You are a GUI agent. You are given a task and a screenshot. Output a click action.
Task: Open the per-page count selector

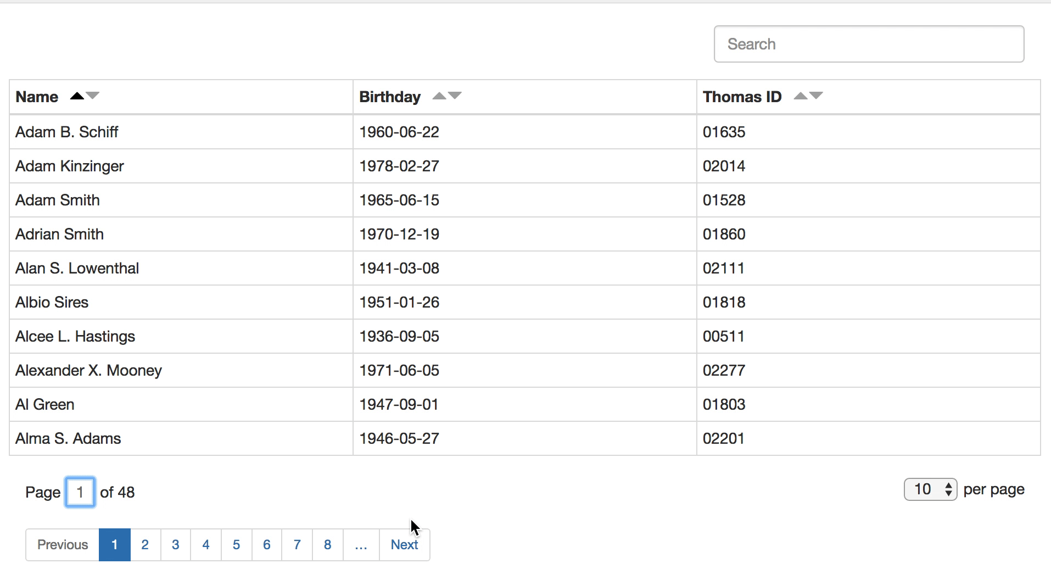pyautogui.click(x=930, y=489)
